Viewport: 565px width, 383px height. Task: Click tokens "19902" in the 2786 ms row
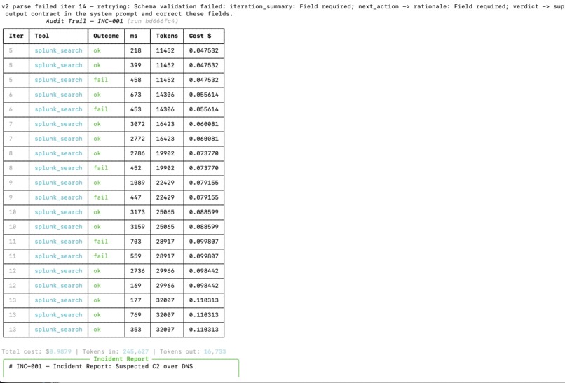[165, 153]
